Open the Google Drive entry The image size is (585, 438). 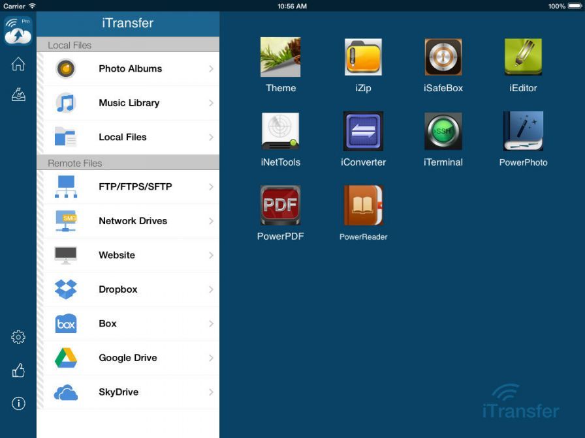(127, 358)
